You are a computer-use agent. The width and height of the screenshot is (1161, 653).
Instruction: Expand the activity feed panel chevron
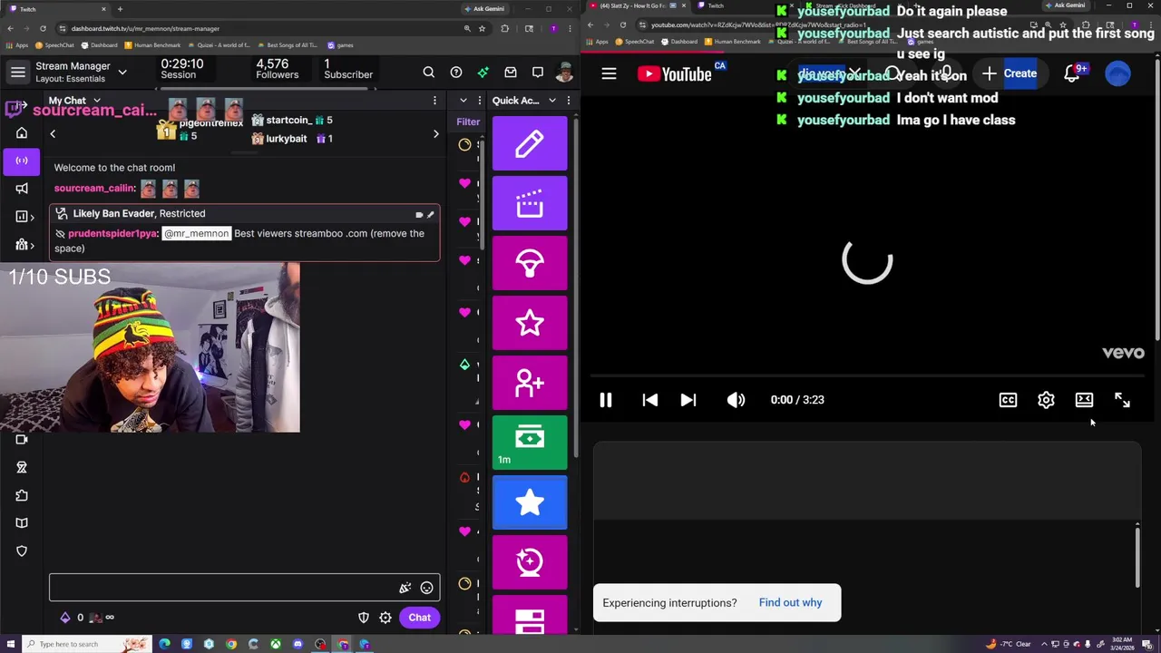pyautogui.click(x=463, y=101)
